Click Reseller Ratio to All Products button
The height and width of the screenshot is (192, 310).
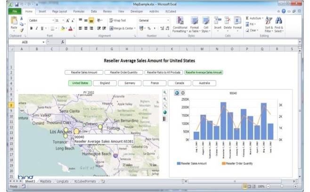tap(163, 72)
